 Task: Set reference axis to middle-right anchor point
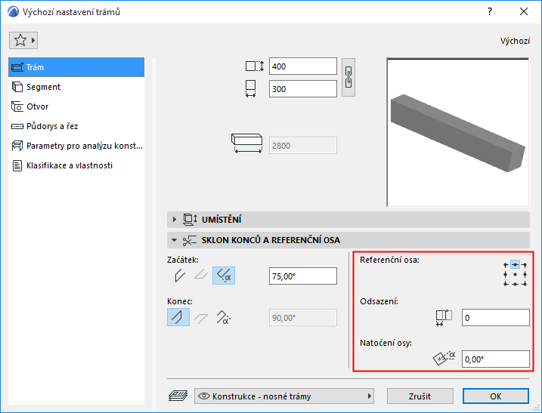[525, 275]
